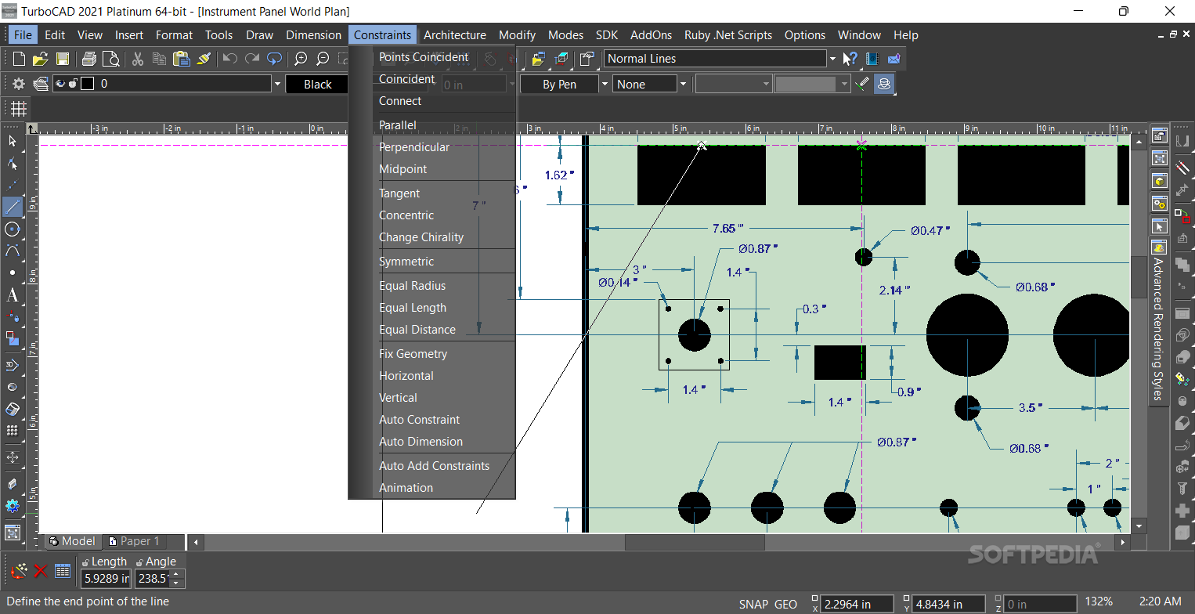Screen dimensions: 1195x614
Task: Select the Circle tool in left toolbar
Action: tap(13, 229)
